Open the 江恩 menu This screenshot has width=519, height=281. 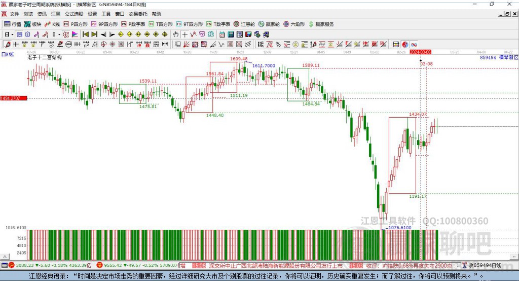tap(56, 14)
